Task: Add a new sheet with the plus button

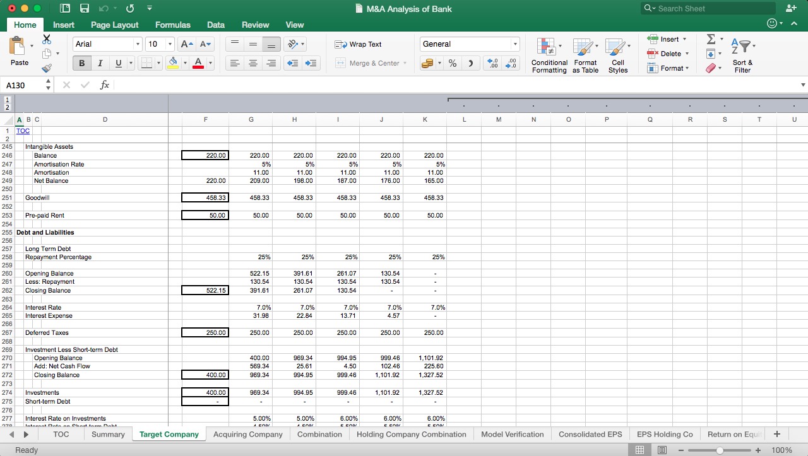Action: [777, 434]
